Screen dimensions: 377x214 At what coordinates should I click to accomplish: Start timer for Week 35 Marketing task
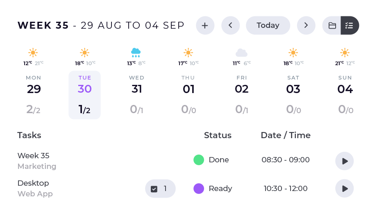[x=345, y=161]
